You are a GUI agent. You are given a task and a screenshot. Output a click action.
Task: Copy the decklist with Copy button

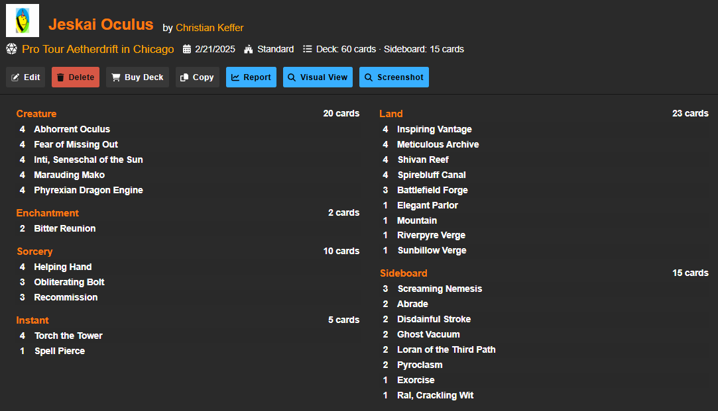pos(198,77)
